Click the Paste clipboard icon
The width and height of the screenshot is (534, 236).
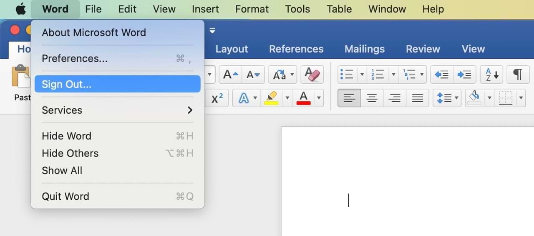[x=21, y=76]
